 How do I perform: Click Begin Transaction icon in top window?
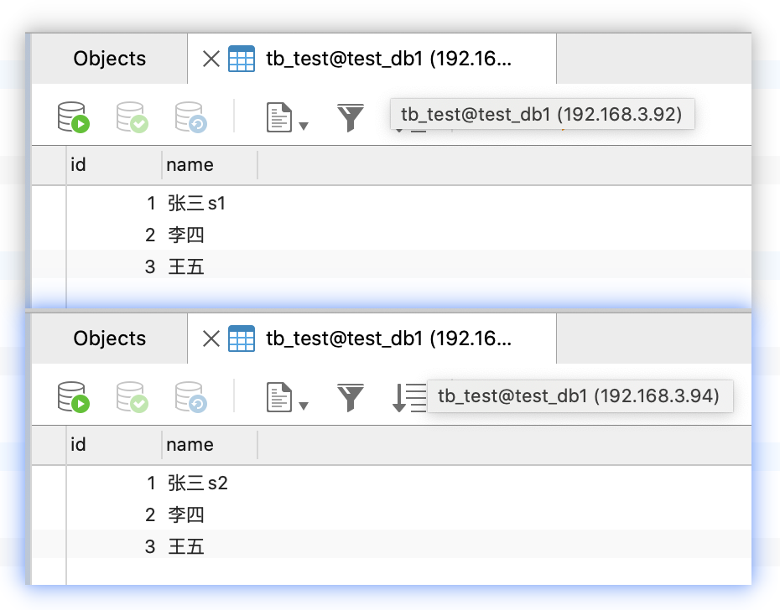[x=73, y=117]
